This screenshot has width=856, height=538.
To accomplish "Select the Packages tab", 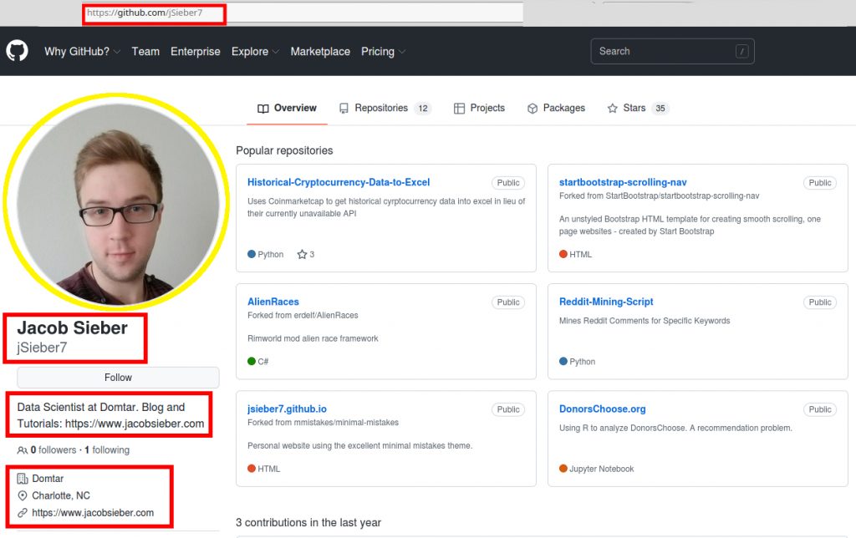I will point(556,109).
